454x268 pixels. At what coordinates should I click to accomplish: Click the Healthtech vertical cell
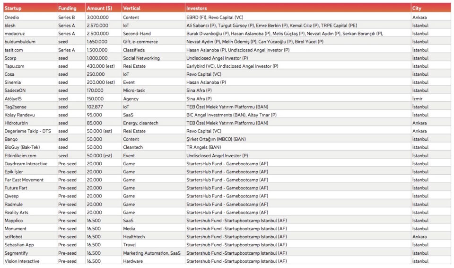pos(153,237)
